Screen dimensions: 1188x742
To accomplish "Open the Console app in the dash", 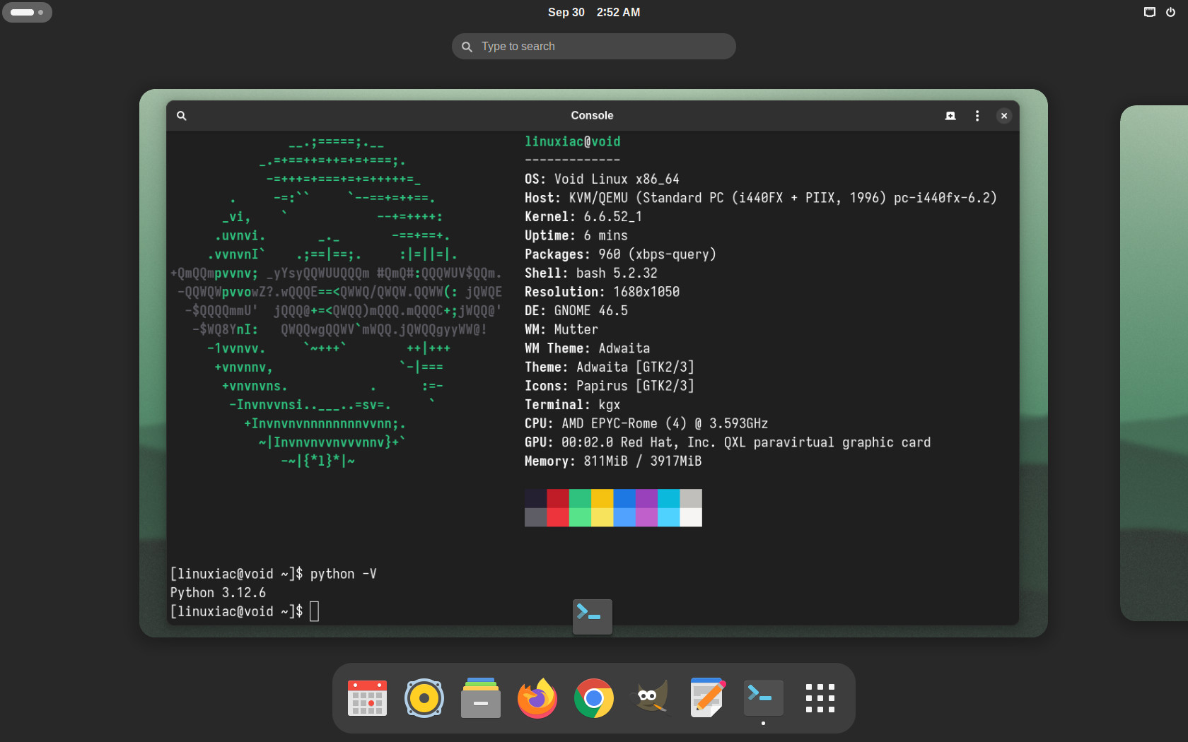I will click(x=764, y=698).
